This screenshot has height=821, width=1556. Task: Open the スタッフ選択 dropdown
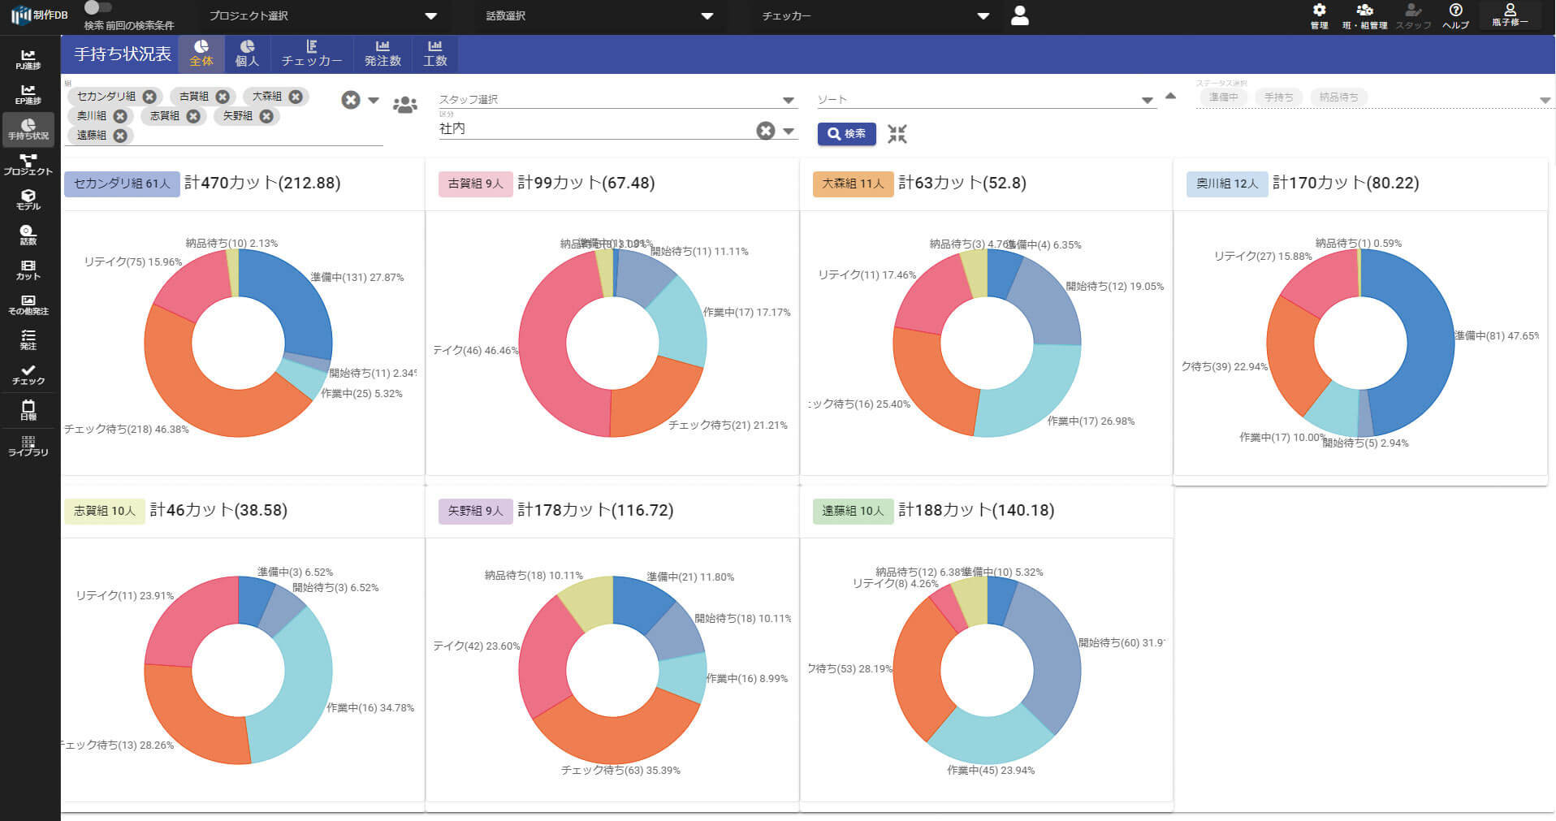pos(617,100)
